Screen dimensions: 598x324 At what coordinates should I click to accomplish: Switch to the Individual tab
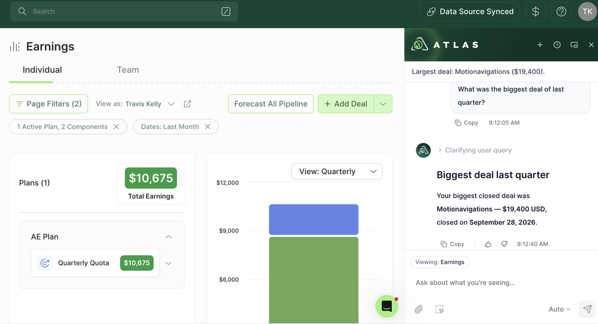(x=42, y=70)
